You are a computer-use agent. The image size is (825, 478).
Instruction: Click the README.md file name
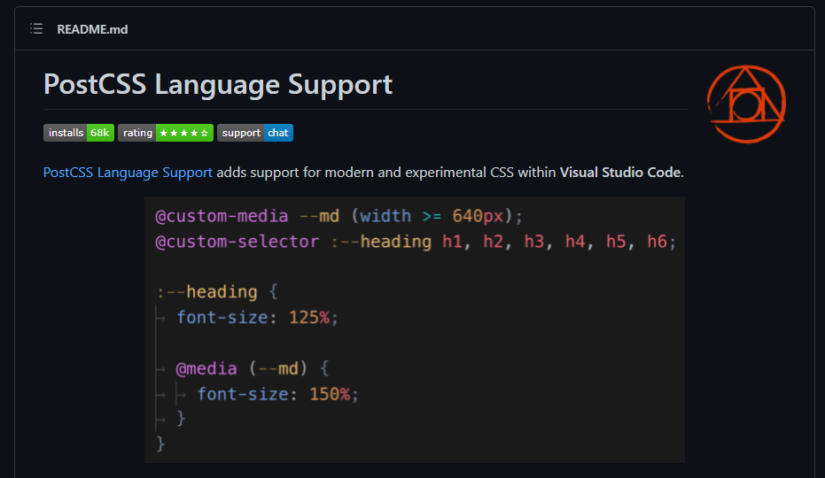[x=92, y=29]
